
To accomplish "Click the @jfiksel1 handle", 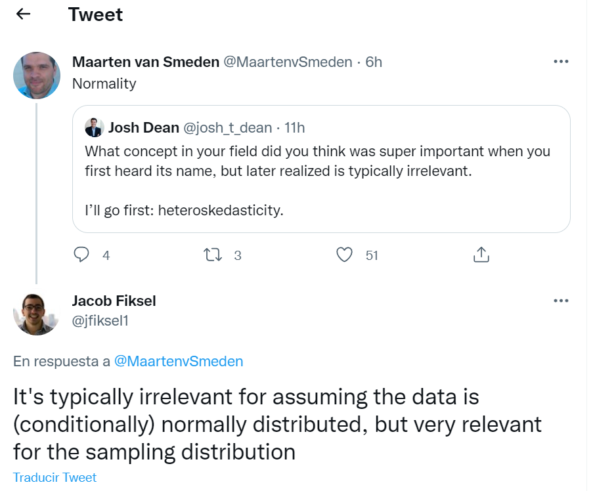I will click(x=100, y=320).
